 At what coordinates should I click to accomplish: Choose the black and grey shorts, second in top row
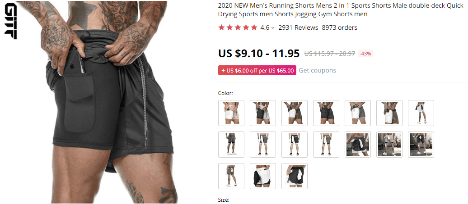[263, 113]
